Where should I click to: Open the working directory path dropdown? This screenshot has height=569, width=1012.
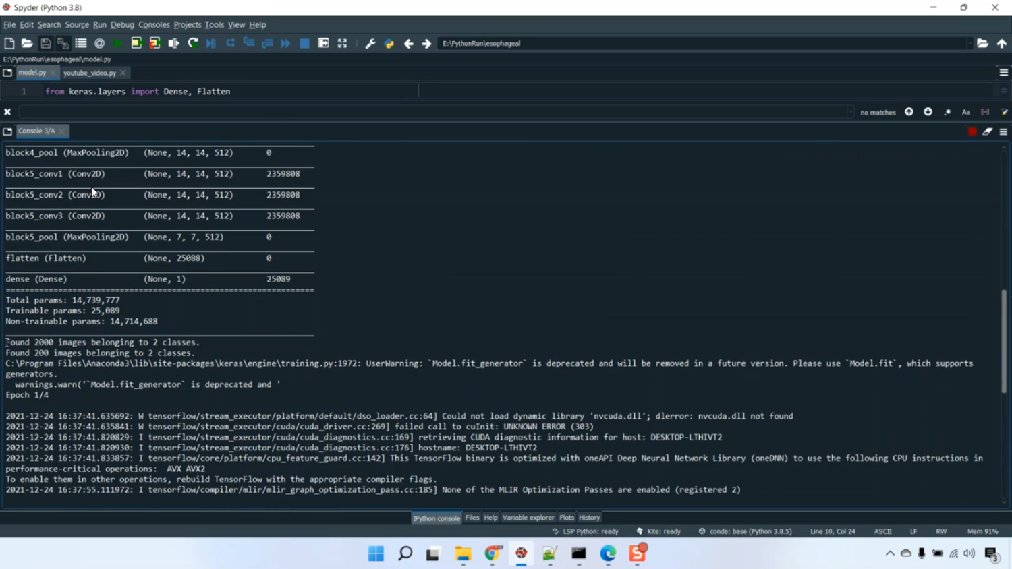point(970,43)
